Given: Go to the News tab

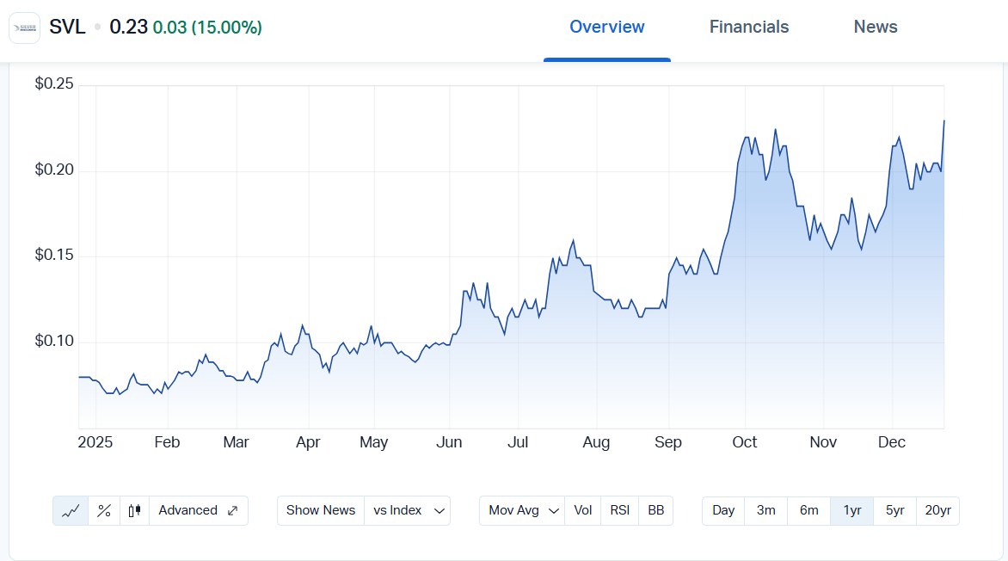Looking at the screenshot, I should [x=876, y=28].
